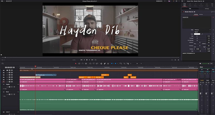This screenshot has width=215, height=115.
Task: Toggle the Linked Selection chain icon
Action: pos(105,64)
